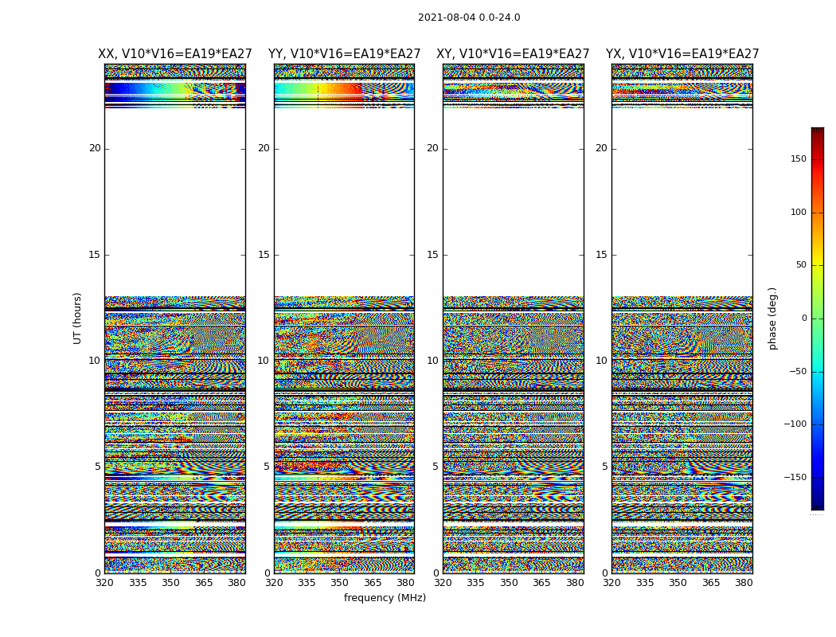Click the YX, V10*V16=EA19*EA27 panel title
The image size is (836, 637).
click(x=682, y=54)
